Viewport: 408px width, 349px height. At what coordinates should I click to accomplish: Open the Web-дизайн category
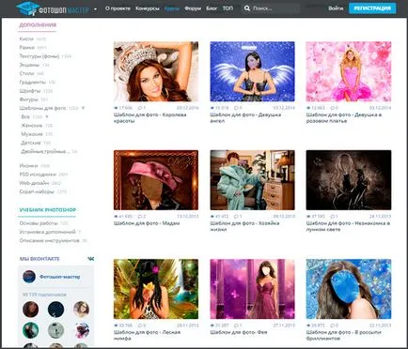click(x=34, y=183)
